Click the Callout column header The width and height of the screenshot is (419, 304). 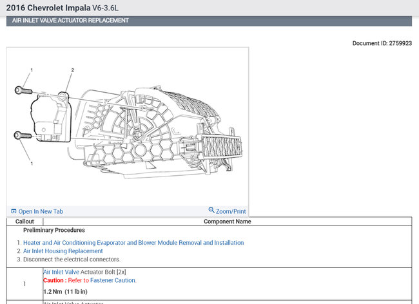[x=24, y=222]
